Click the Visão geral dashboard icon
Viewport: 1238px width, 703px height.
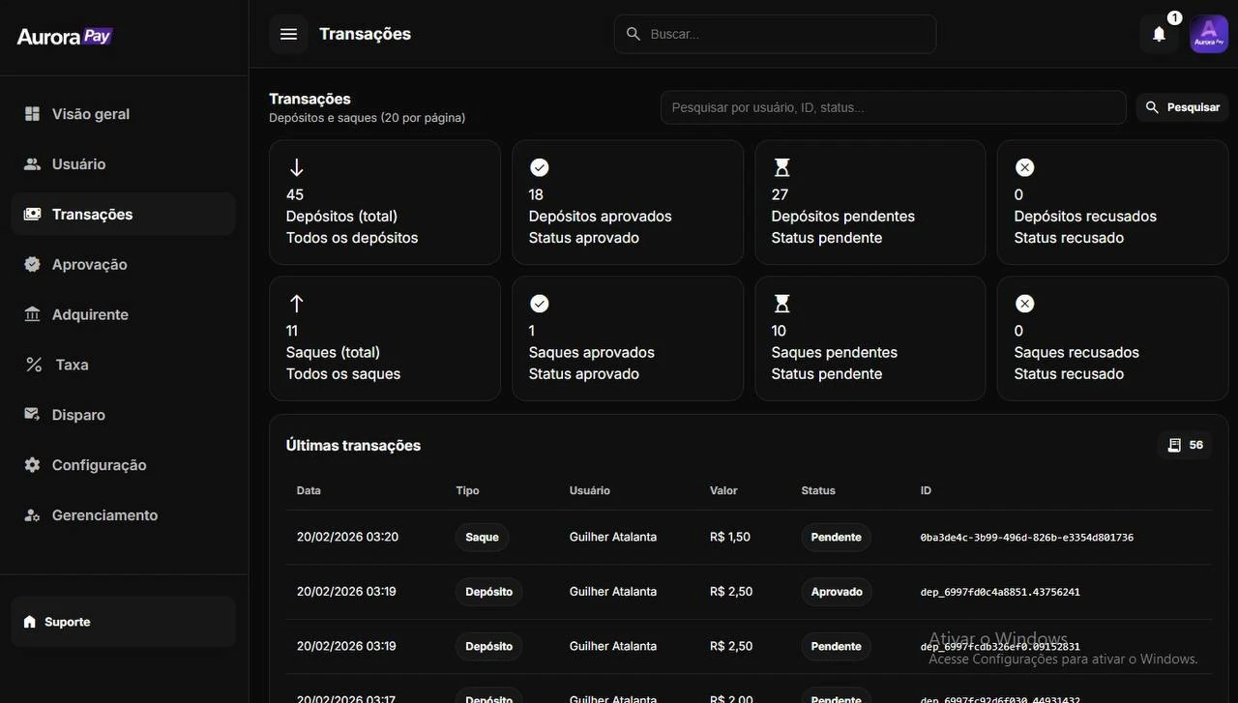click(x=33, y=114)
